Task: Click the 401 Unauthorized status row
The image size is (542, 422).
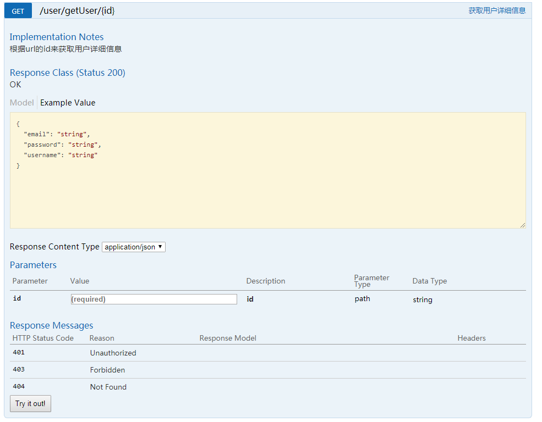Action: 113,353
